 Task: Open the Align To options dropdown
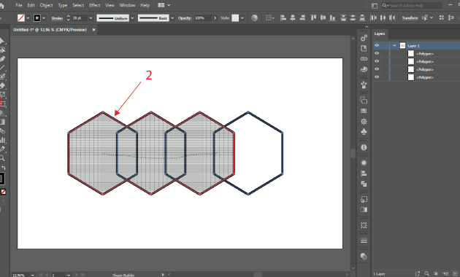tap(270, 18)
